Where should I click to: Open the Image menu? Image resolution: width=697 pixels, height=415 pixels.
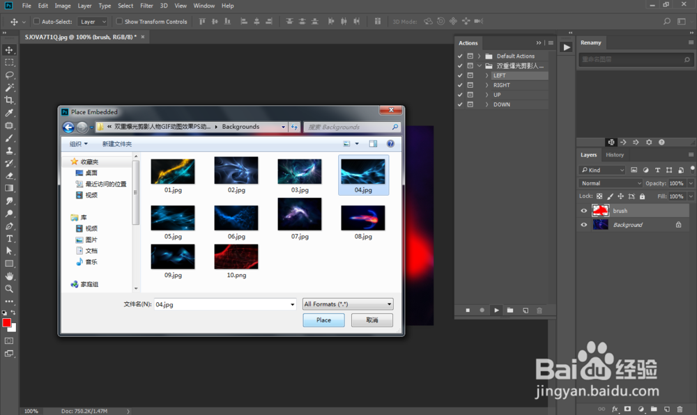[x=63, y=6]
